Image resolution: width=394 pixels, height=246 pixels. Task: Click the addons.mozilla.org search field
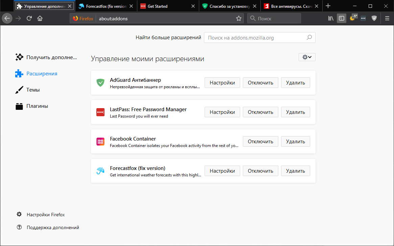259,37
